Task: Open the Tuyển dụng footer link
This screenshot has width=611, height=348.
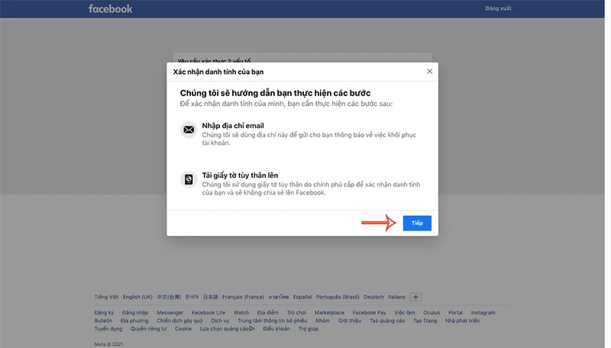Action: coord(108,329)
